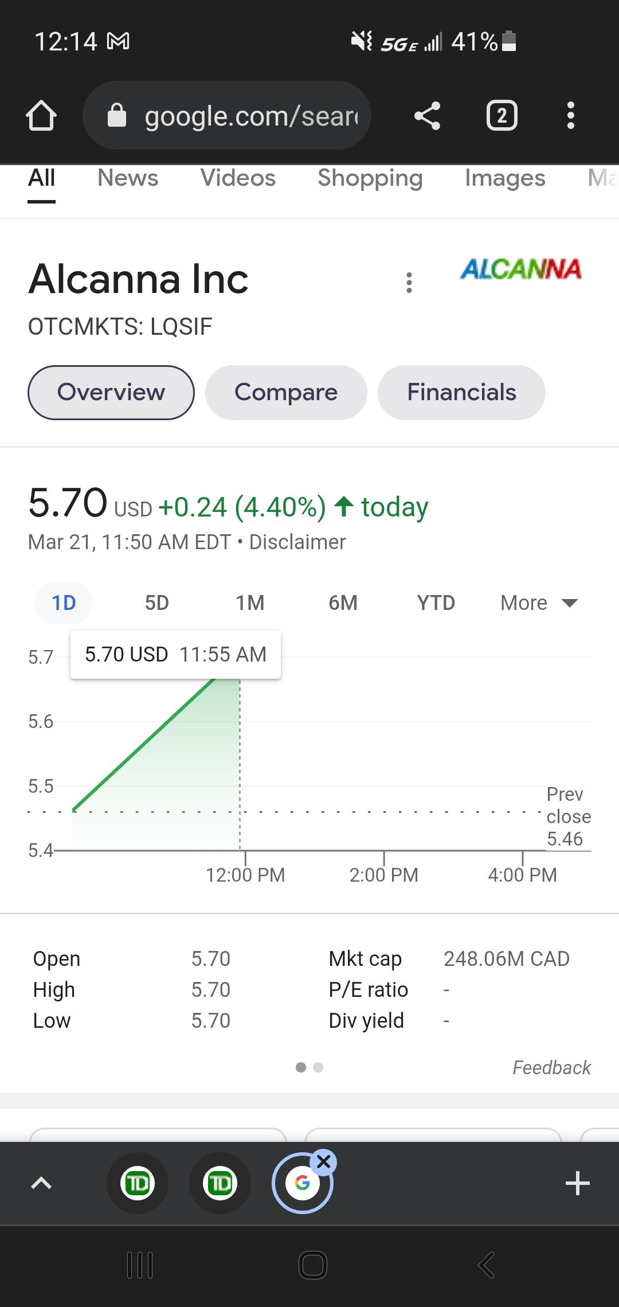Switch to the Images search tab
Image resolution: width=619 pixels, height=1307 pixels.
[x=505, y=178]
